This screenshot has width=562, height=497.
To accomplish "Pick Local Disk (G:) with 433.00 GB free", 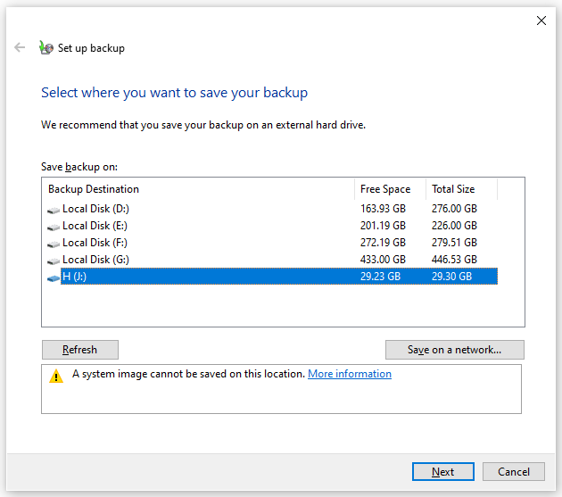I will pyautogui.click(x=272, y=260).
